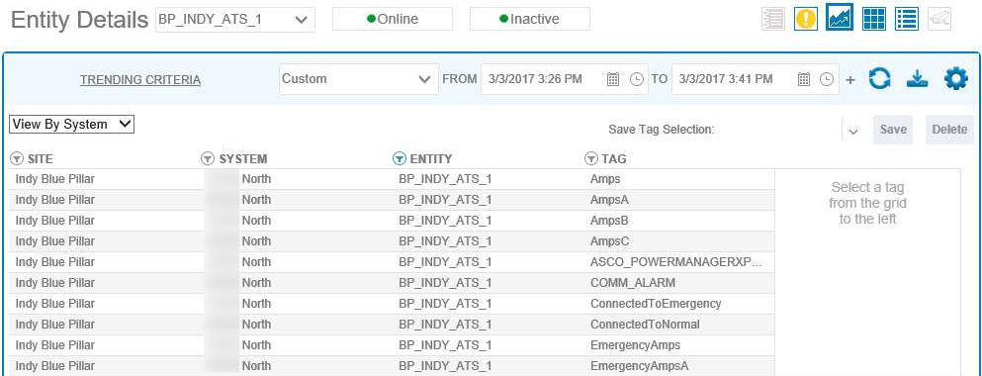This screenshot has height=376, width=982.
Task: Expand the Save Tag Selection chevron
Action: tap(852, 131)
